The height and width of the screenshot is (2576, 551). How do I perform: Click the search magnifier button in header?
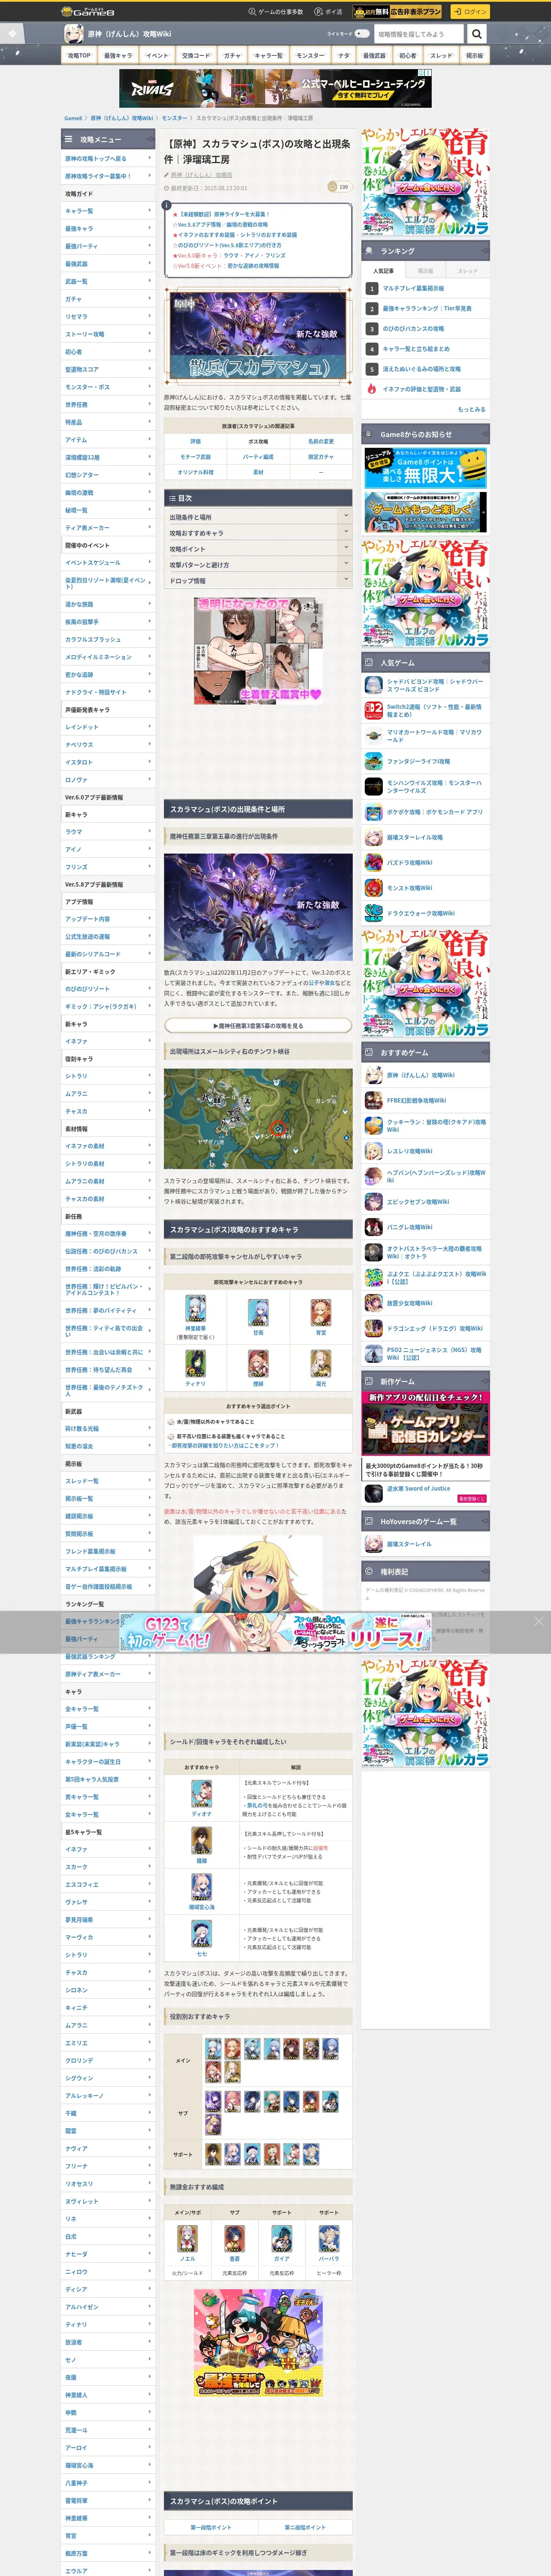tap(477, 33)
